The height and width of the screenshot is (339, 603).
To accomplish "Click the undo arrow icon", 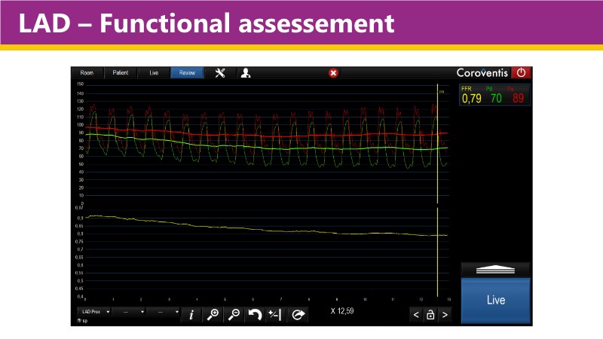I will [x=255, y=315].
